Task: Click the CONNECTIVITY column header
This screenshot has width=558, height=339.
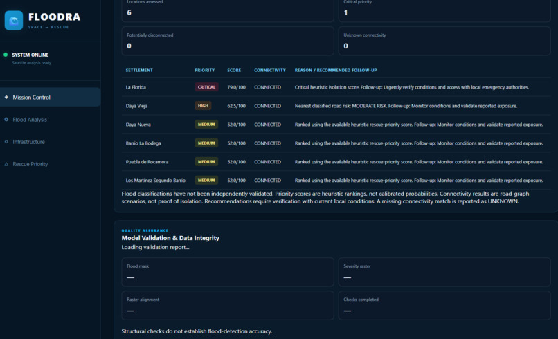Action: [270, 71]
